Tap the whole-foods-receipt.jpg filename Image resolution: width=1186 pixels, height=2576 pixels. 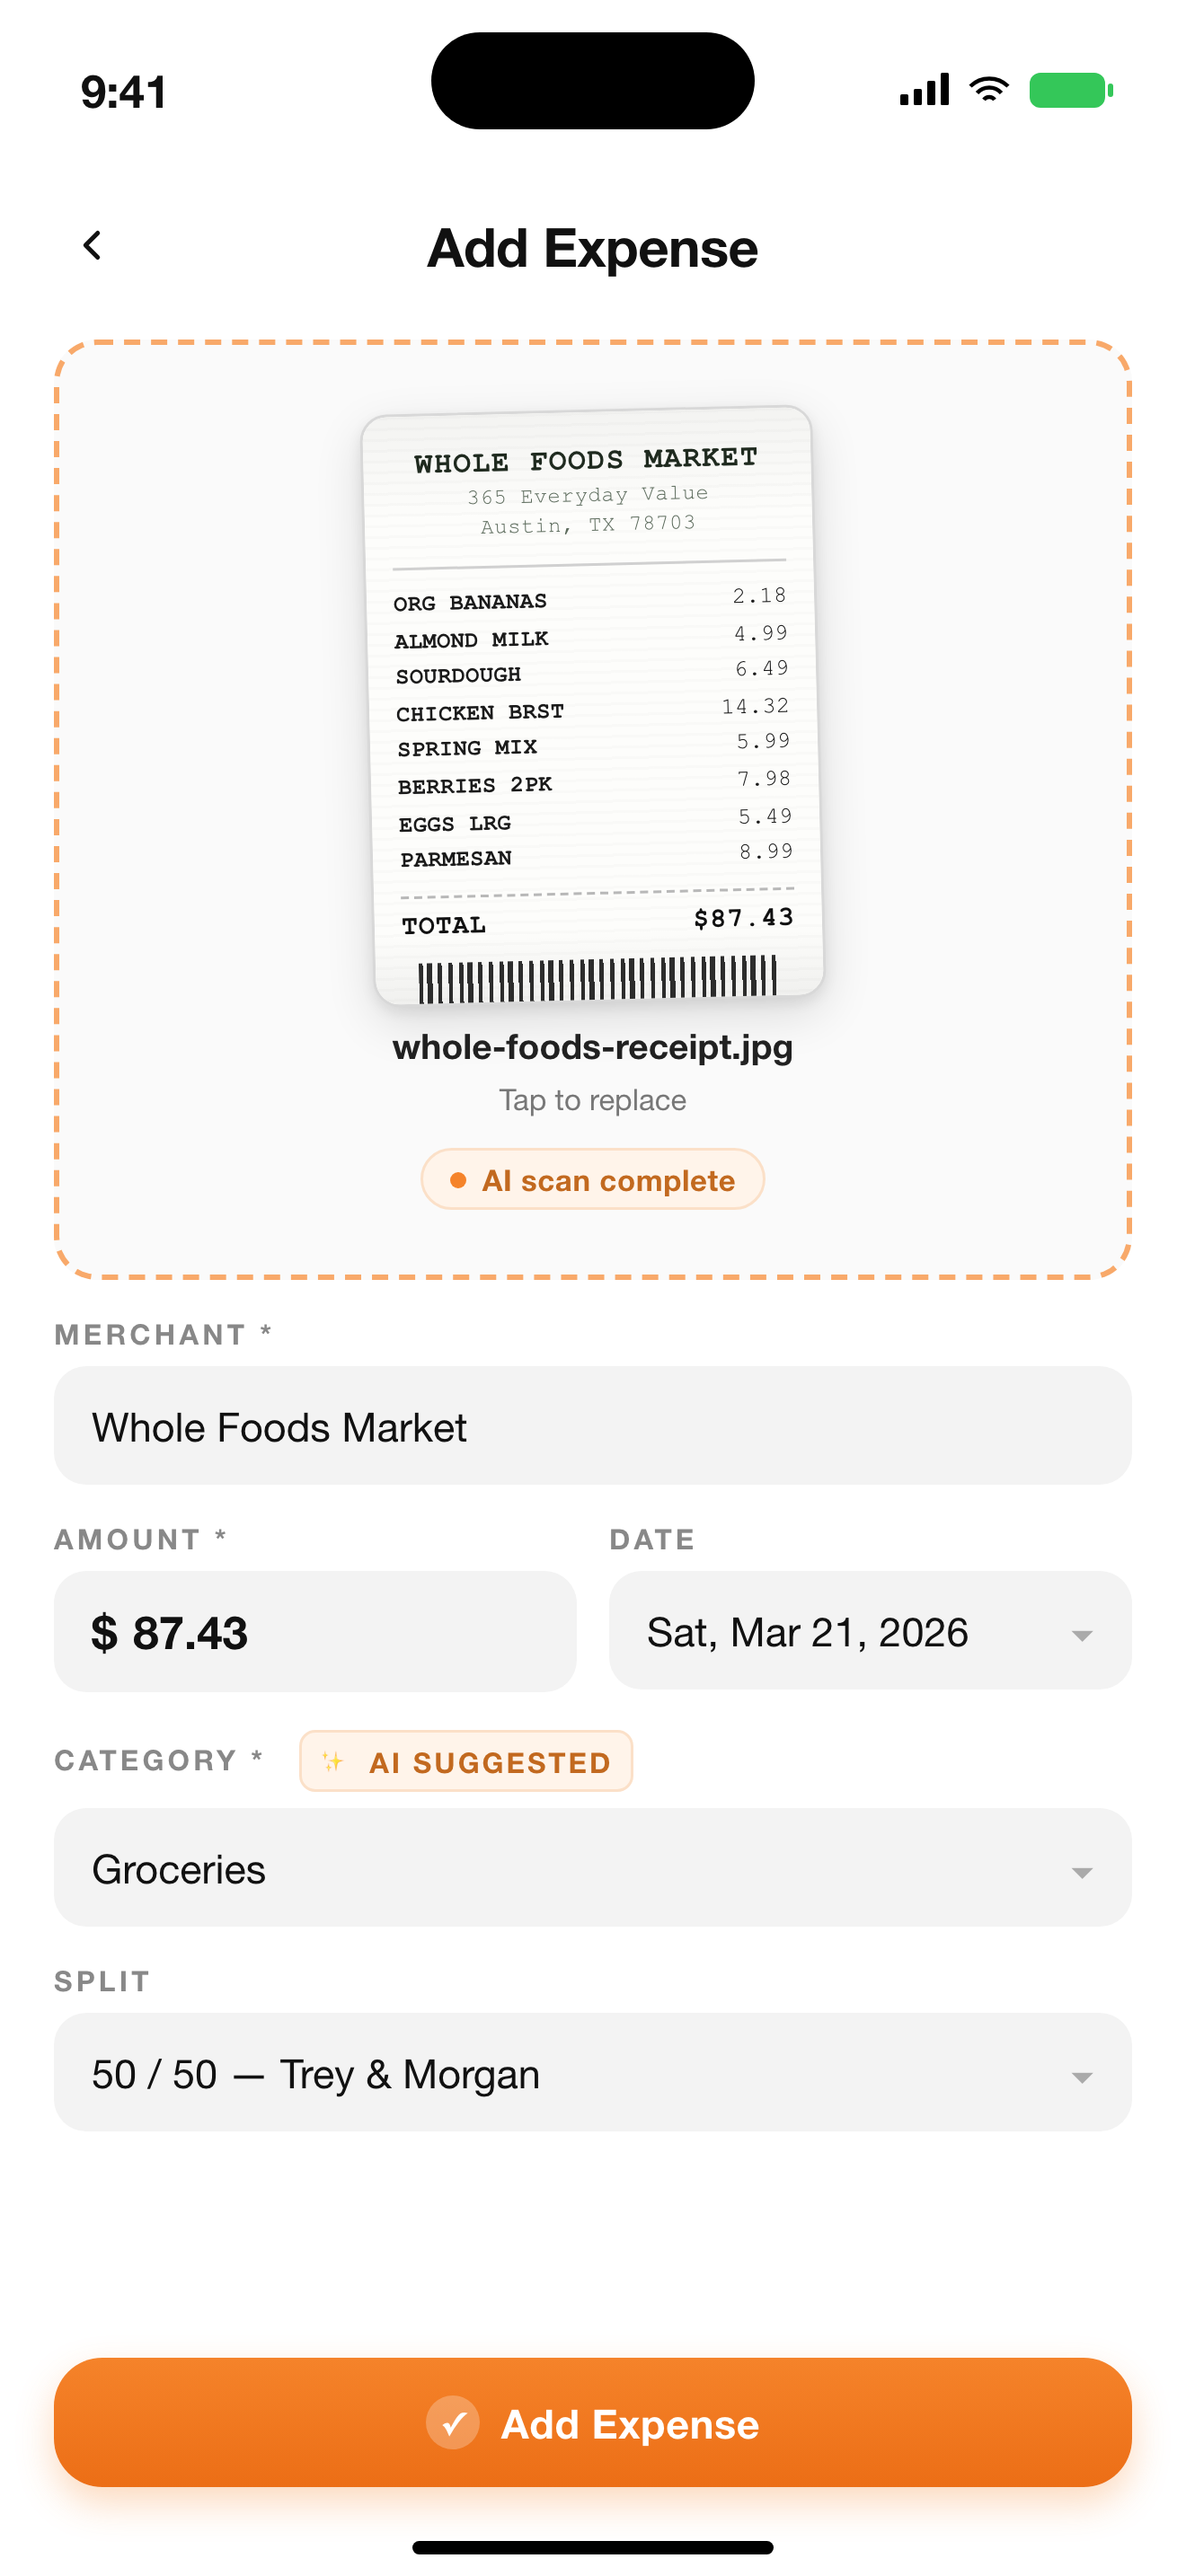point(592,1047)
